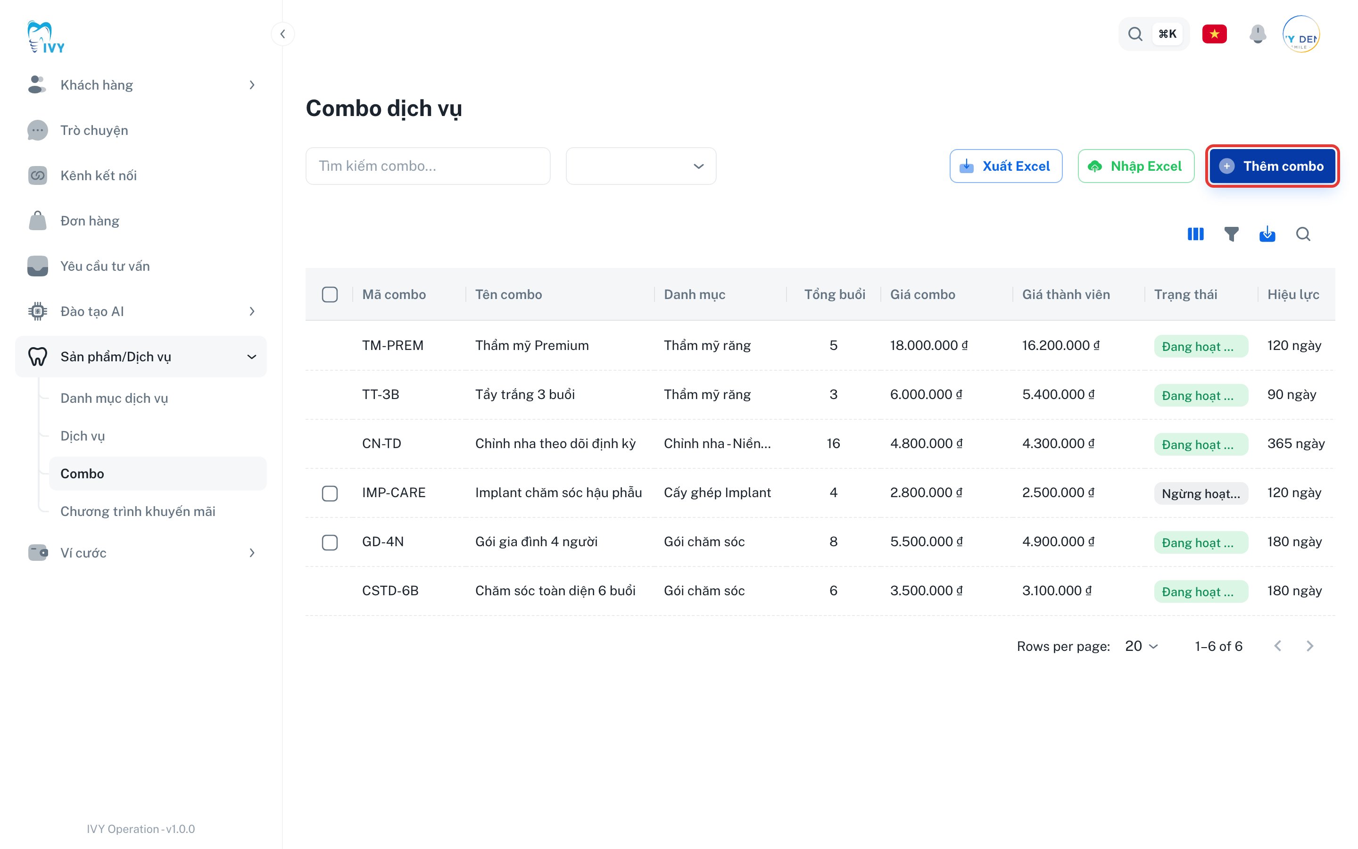Click the Thêm combo button

[1272, 166]
